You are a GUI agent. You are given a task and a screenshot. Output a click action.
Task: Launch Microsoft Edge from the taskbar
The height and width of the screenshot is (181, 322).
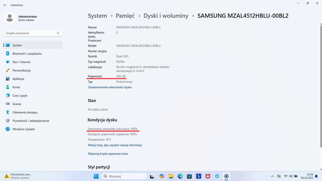click(180, 176)
